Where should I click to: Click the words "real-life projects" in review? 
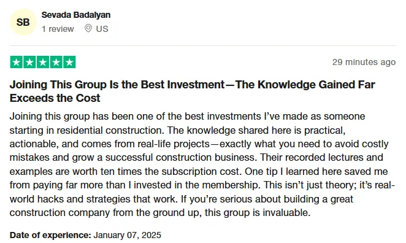[174, 144]
